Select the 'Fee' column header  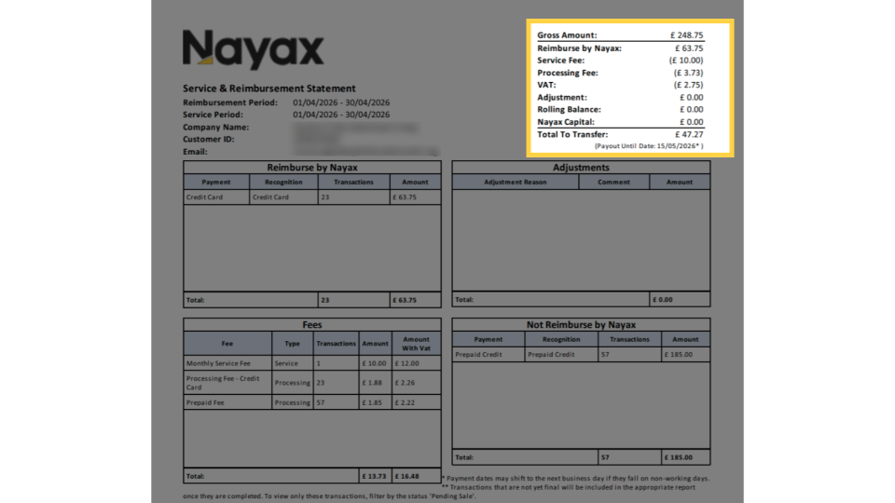[x=227, y=344]
